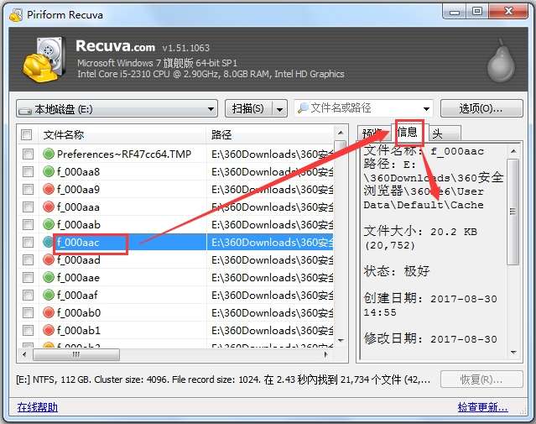Check the box for f_000ab0
Image resolution: width=536 pixels, height=424 pixels.
tap(28, 313)
